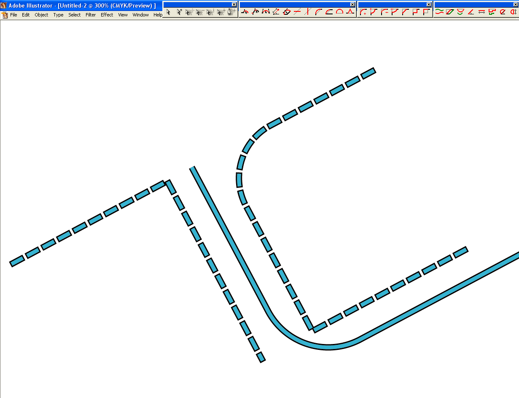Select the red-green stepped shape tool icon
519x398 pixels.
pyautogui.click(x=492, y=12)
